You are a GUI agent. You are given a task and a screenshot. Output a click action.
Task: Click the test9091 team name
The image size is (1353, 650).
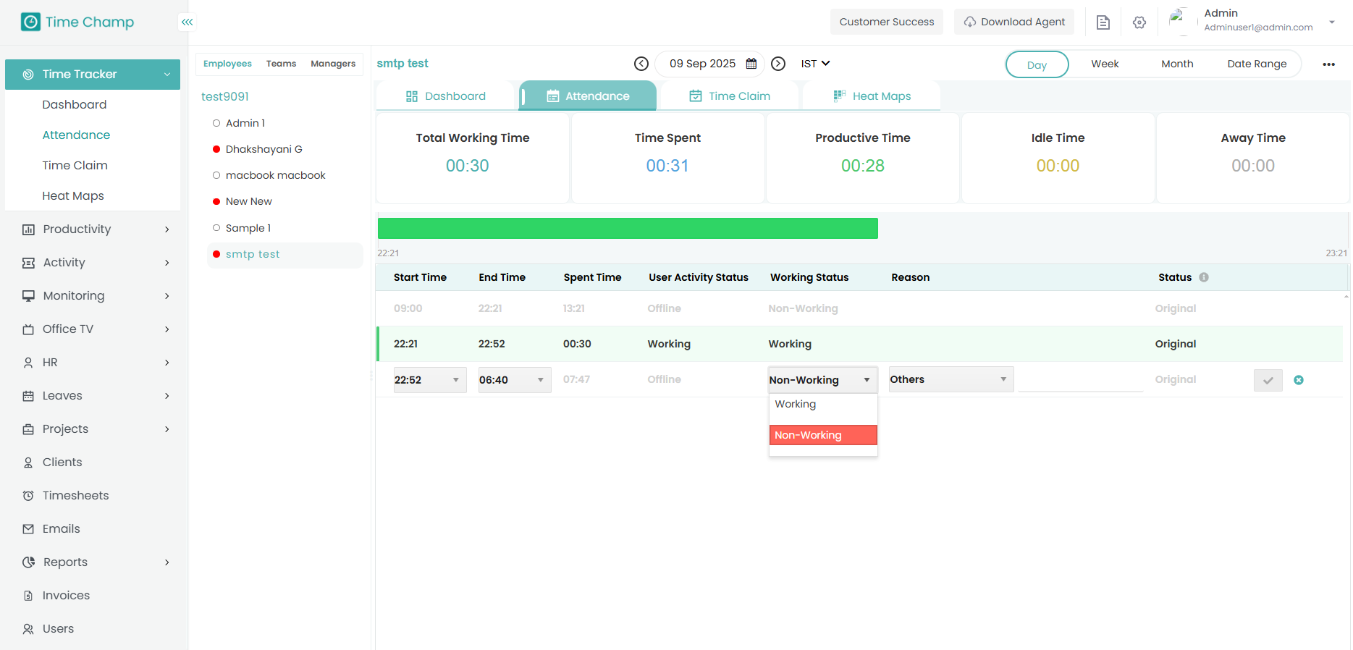pos(225,96)
